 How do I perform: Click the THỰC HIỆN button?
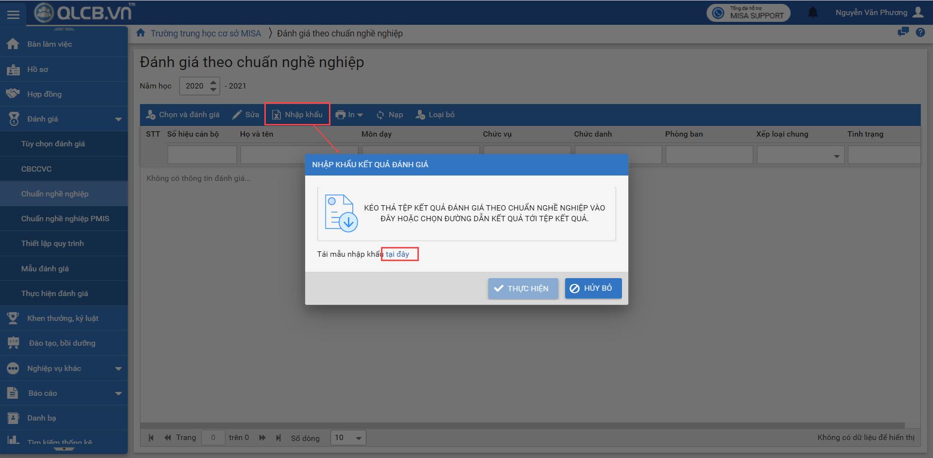(x=523, y=288)
